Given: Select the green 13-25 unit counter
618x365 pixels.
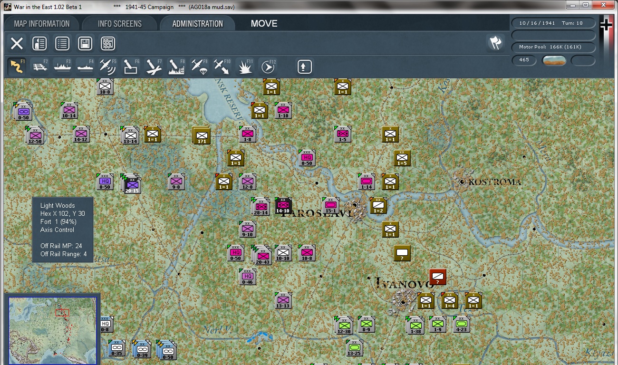Looking at the screenshot, I should tap(354, 348).
